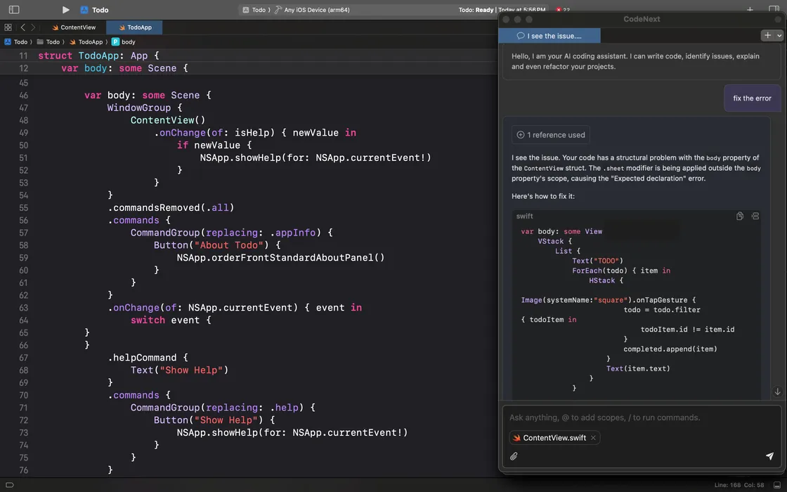The image size is (787, 492).
Task: Go back with the editor's left arrow
Action: tap(22, 27)
